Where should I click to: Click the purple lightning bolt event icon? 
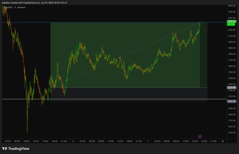[x=200, y=136]
